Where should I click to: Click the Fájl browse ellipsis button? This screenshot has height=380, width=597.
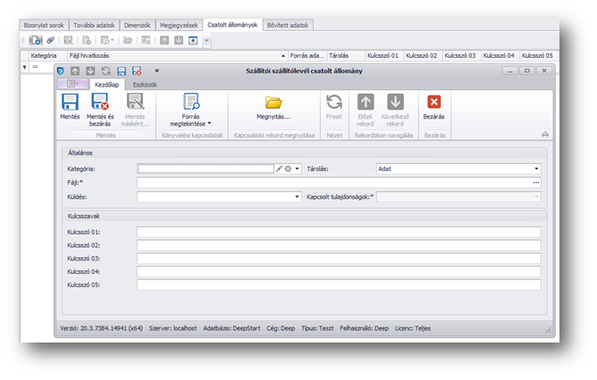tap(536, 182)
